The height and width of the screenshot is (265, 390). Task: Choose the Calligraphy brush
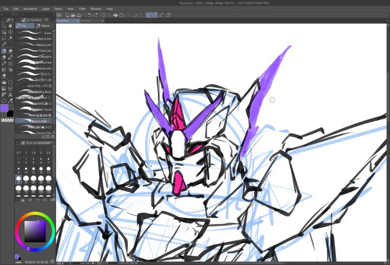[x=34, y=56]
